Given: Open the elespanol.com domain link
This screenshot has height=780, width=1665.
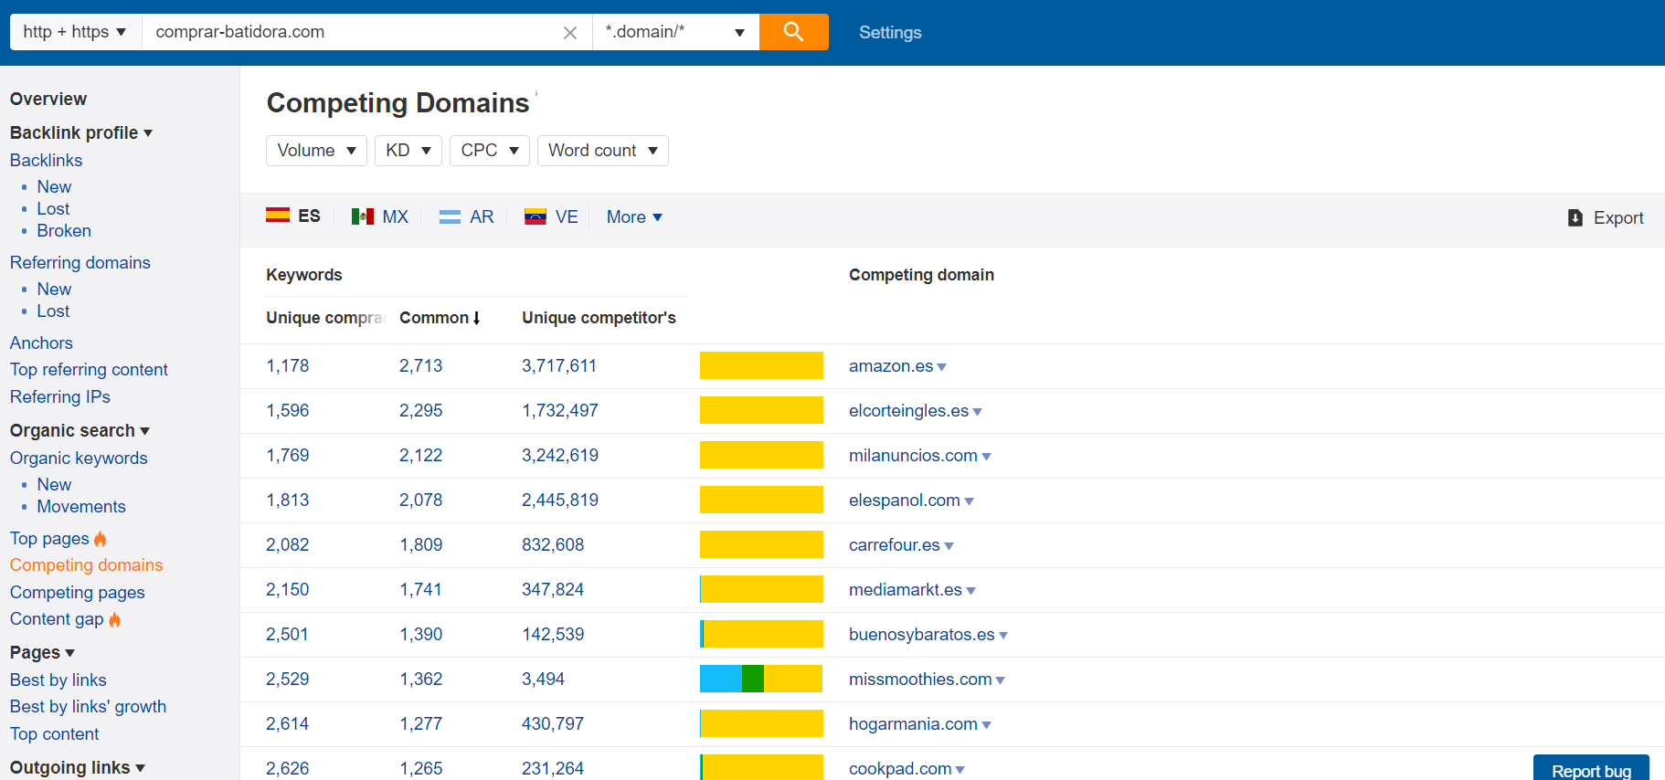Looking at the screenshot, I should (904, 501).
